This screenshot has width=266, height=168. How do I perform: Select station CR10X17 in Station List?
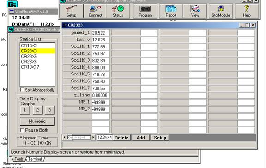coord(37,67)
